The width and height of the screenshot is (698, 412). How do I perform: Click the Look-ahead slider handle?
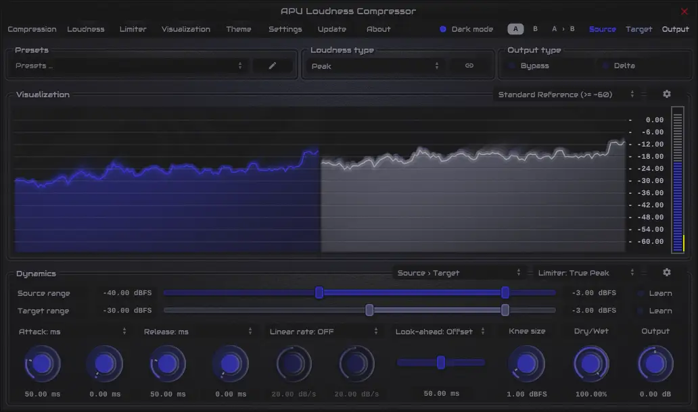(441, 363)
